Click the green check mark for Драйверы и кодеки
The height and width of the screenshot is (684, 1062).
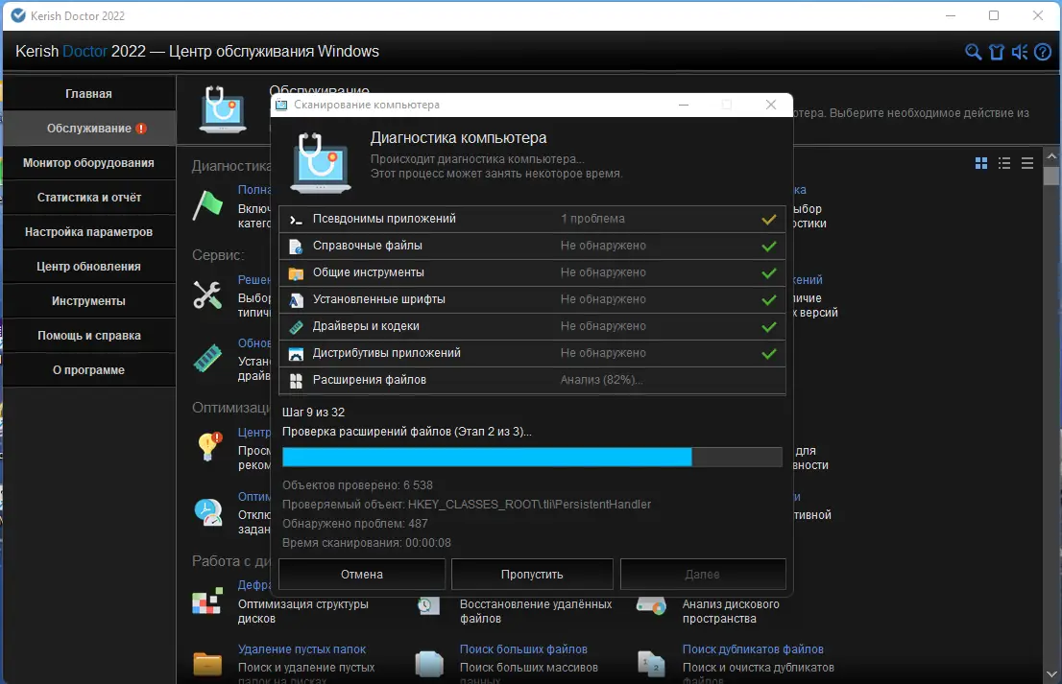[769, 327]
